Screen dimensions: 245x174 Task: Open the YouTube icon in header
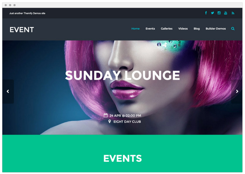(x=225, y=13)
